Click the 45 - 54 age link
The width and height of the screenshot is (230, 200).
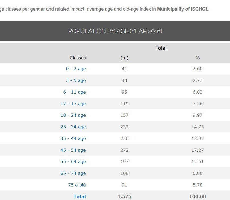pos(73,150)
